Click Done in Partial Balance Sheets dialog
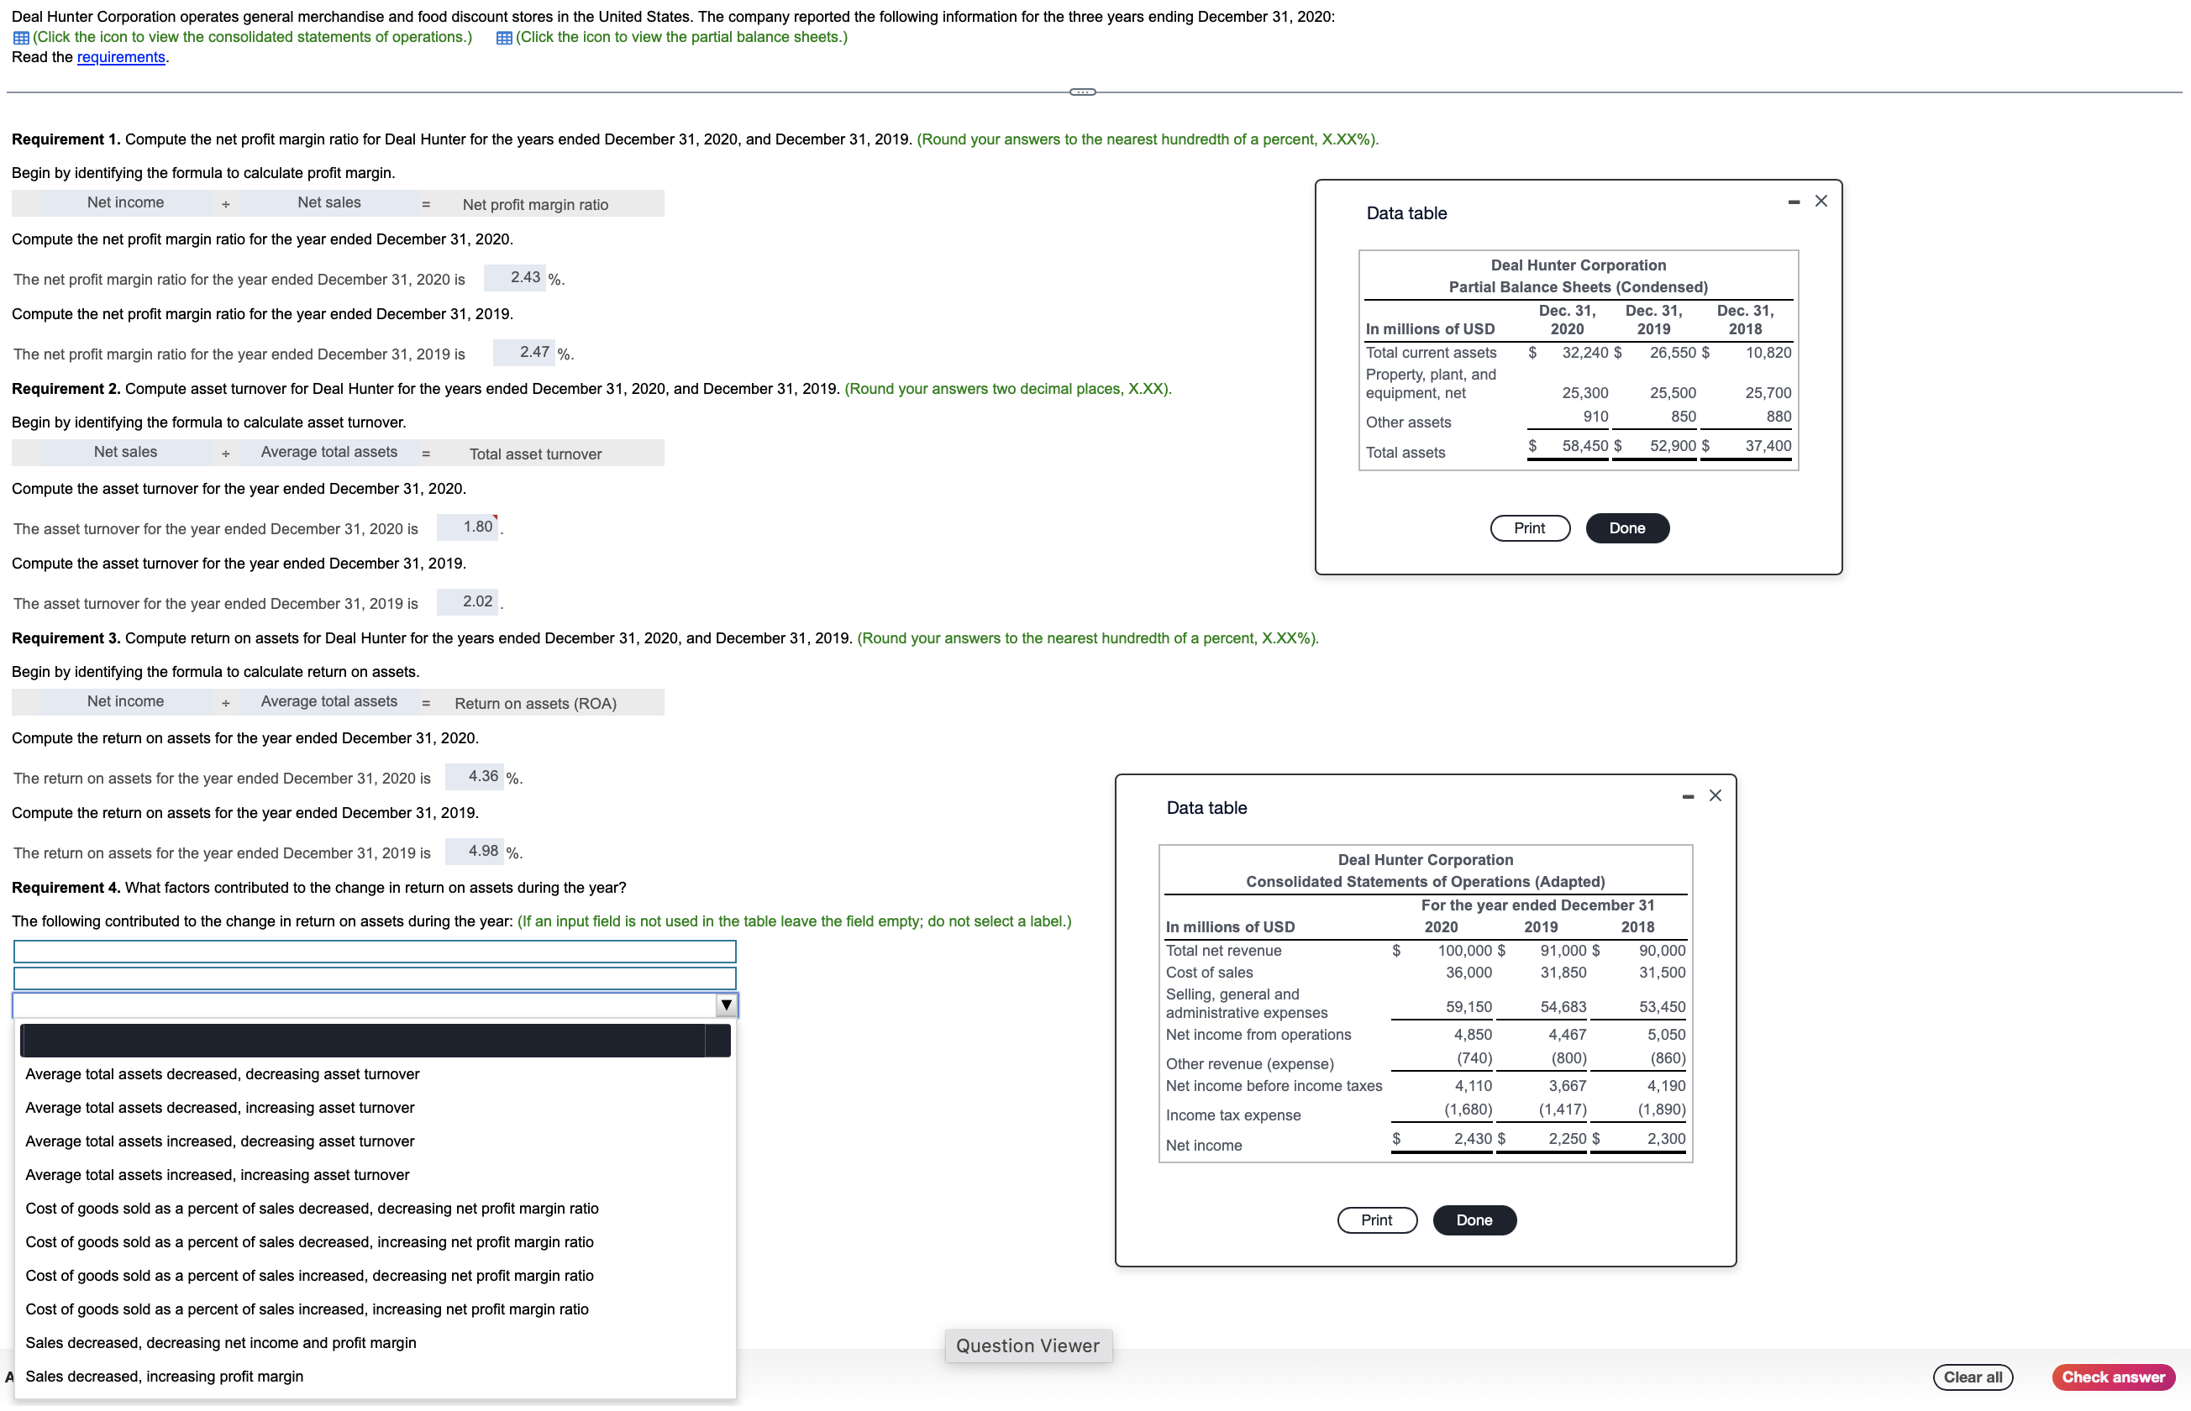 (1626, 527)
